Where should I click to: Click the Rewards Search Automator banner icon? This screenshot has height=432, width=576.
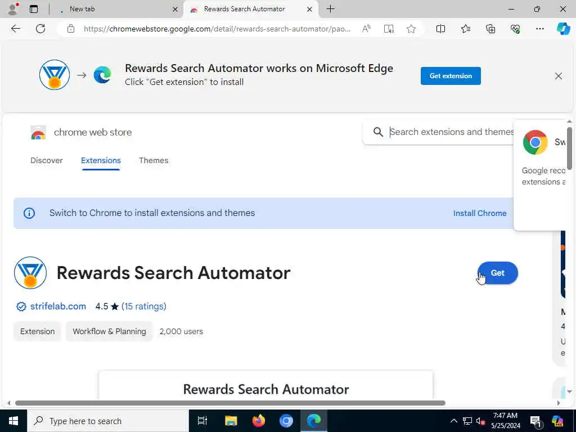[55, 75]
